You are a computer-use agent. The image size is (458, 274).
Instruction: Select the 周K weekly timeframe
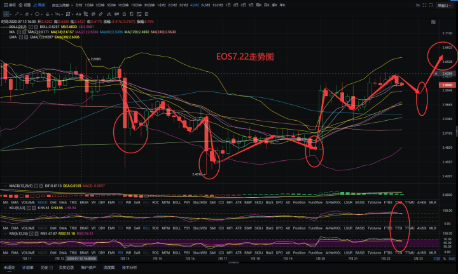[259, 5]
